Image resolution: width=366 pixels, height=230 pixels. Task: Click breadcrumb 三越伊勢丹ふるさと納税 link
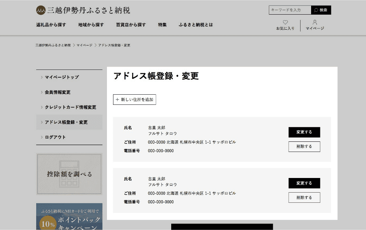pyautogui.click(x=53, y=45)
